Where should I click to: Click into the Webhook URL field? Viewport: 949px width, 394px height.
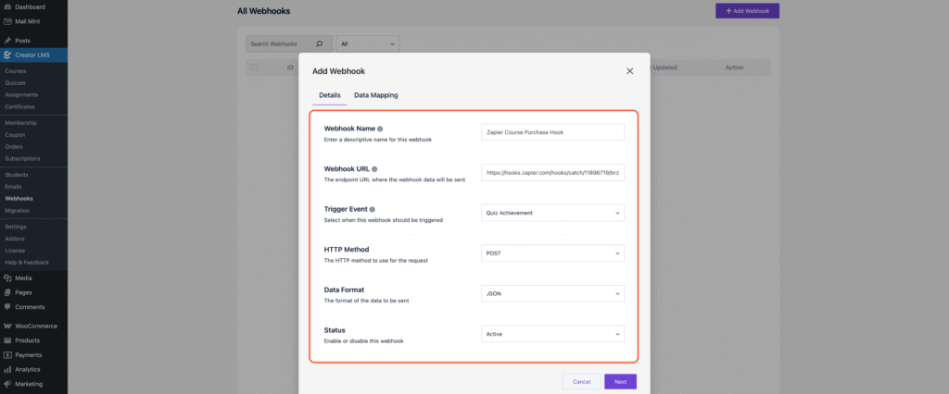(552, 173)
